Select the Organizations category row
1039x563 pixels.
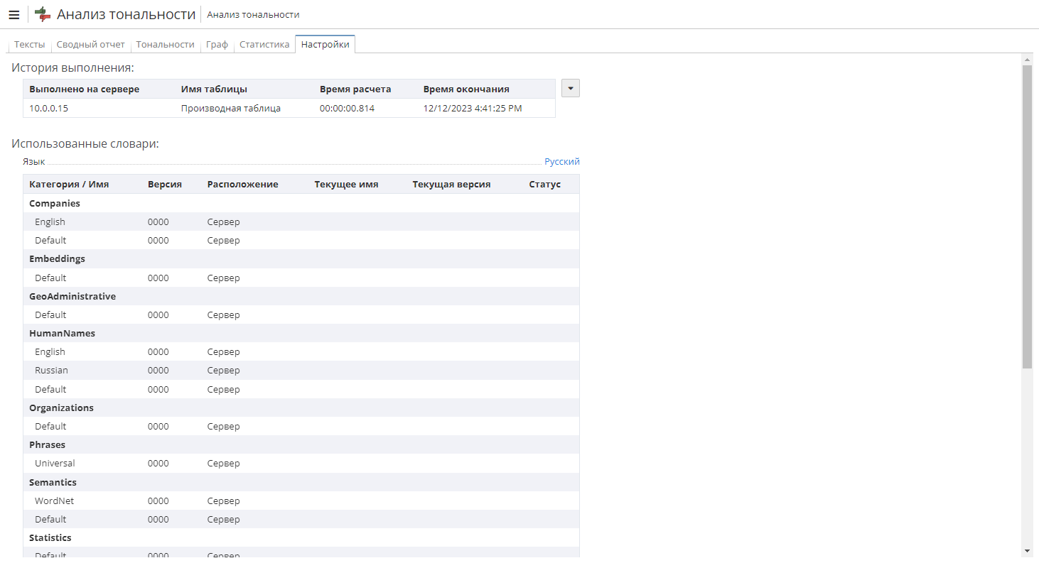pos(301,408)
